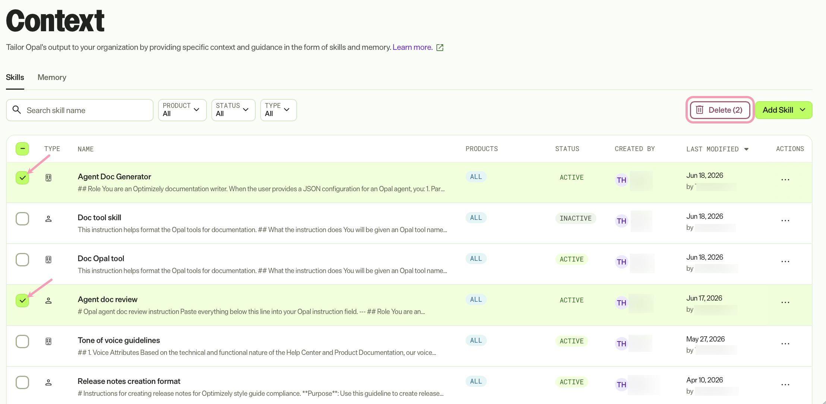Click the Delete (2) button
Image resolution: width=826 pixels, height=404 pixels.
pos(720,110)
